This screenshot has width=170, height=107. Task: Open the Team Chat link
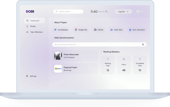click(x=116, y=30)
